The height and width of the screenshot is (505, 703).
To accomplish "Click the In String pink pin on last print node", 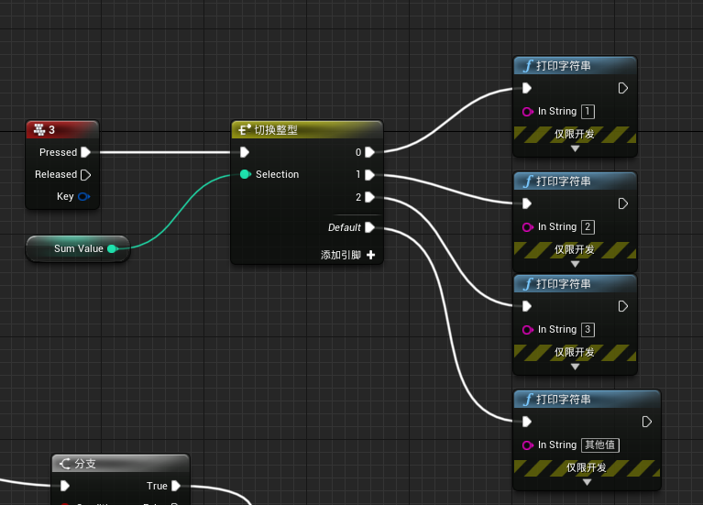I will pos(527,445).
